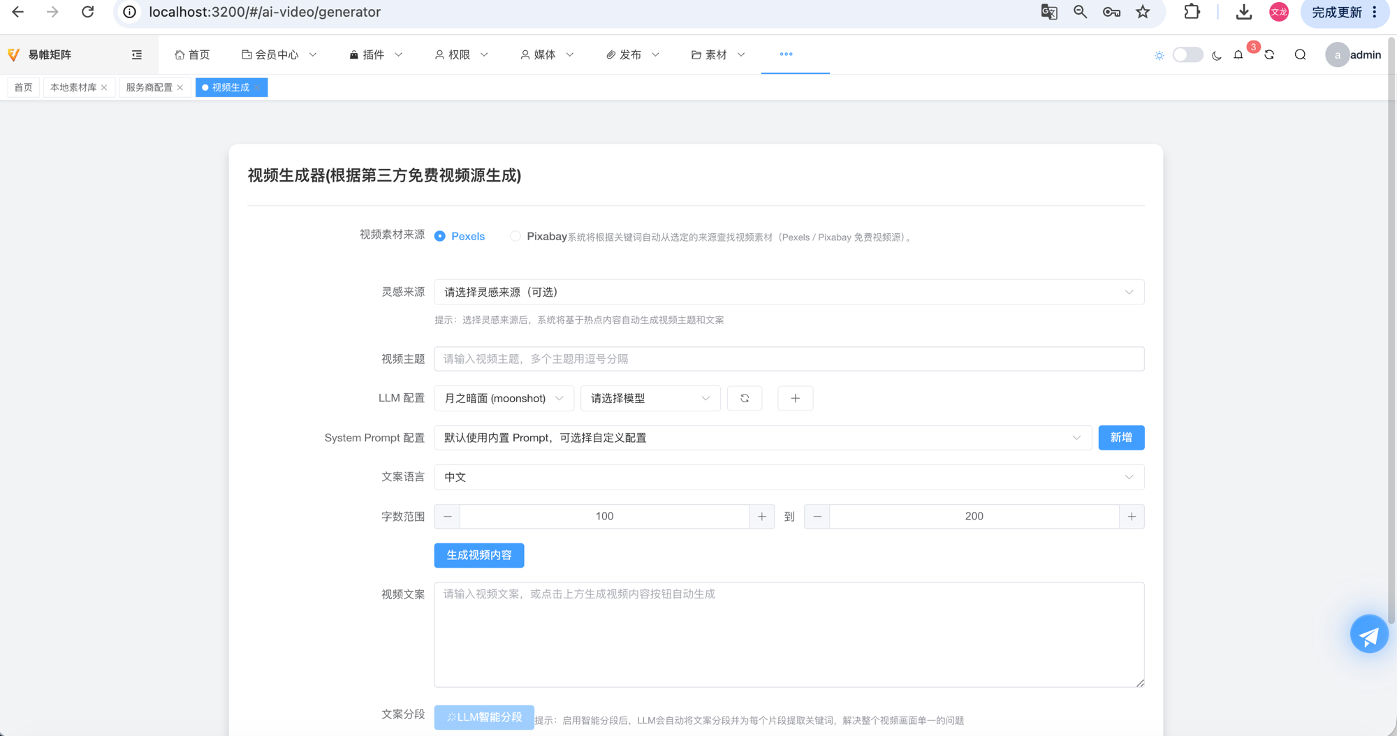Switch to the 视频生成 tab
The height and width of the screenshot is (736, 1397).
pos(231,87)
